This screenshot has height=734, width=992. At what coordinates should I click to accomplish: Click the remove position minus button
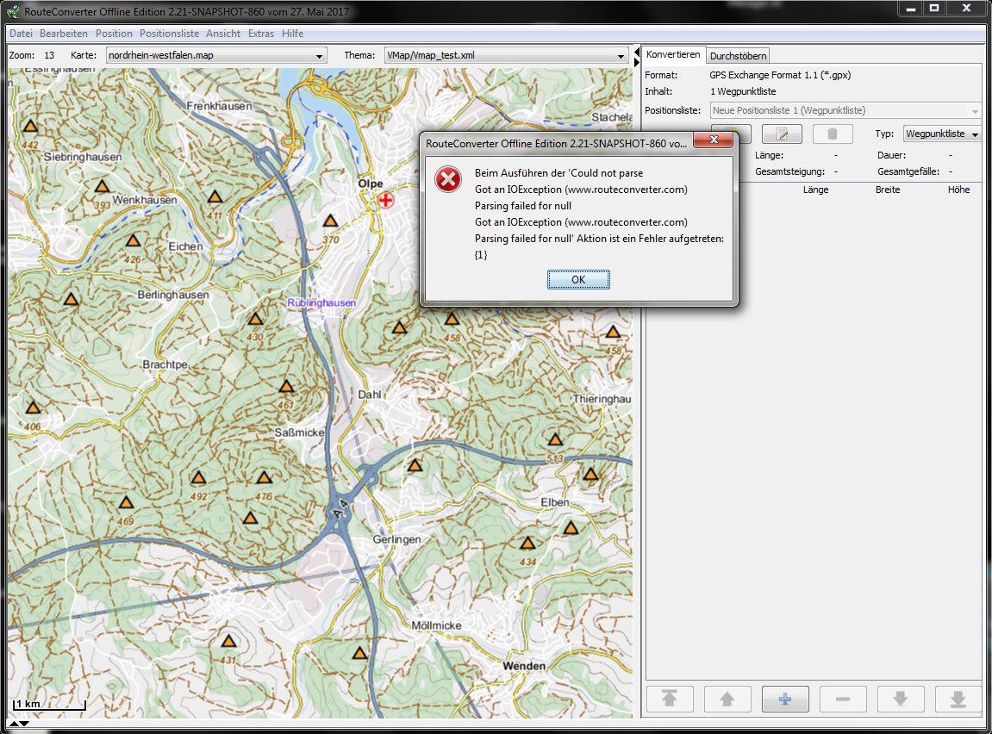click(842, 699)
